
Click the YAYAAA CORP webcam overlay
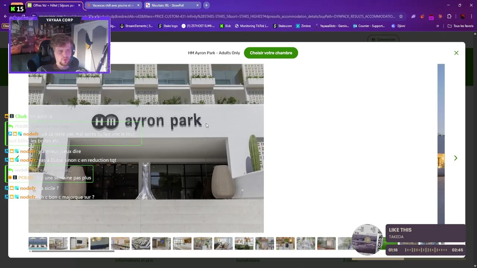[60, 44]
